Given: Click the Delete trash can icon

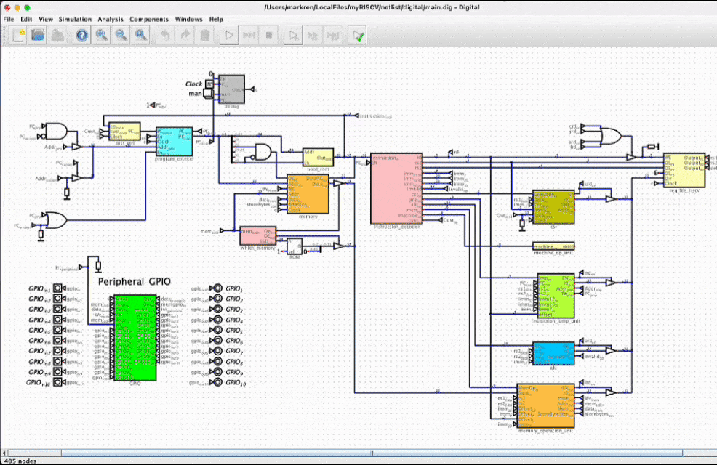Looking at the screenshot, I should tap(205, 34).
